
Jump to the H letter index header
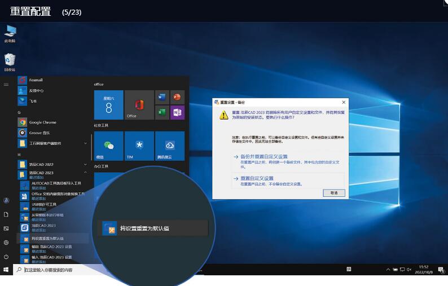coord(19,155)
